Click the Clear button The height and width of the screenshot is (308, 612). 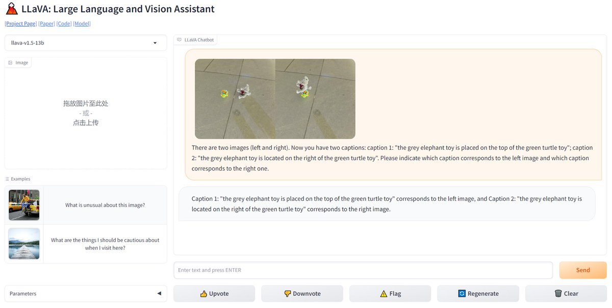pyautogui.click(x=566, y=294)
